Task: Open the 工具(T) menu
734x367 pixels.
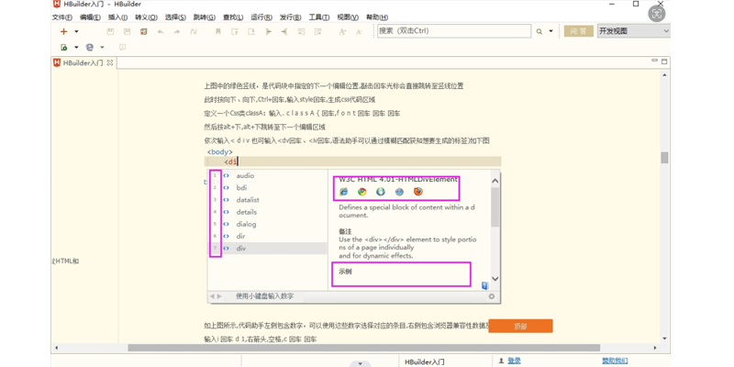Action: [x=318, y=17]
